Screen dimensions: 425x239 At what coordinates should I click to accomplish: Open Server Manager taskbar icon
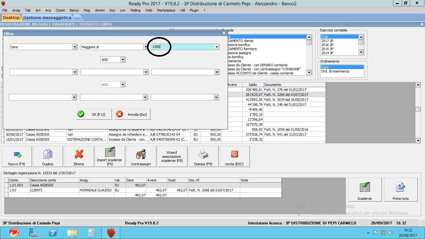point(33,233)
